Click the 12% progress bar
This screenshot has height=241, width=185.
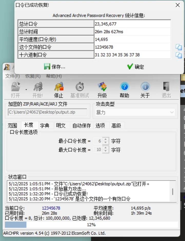point(91,225)
